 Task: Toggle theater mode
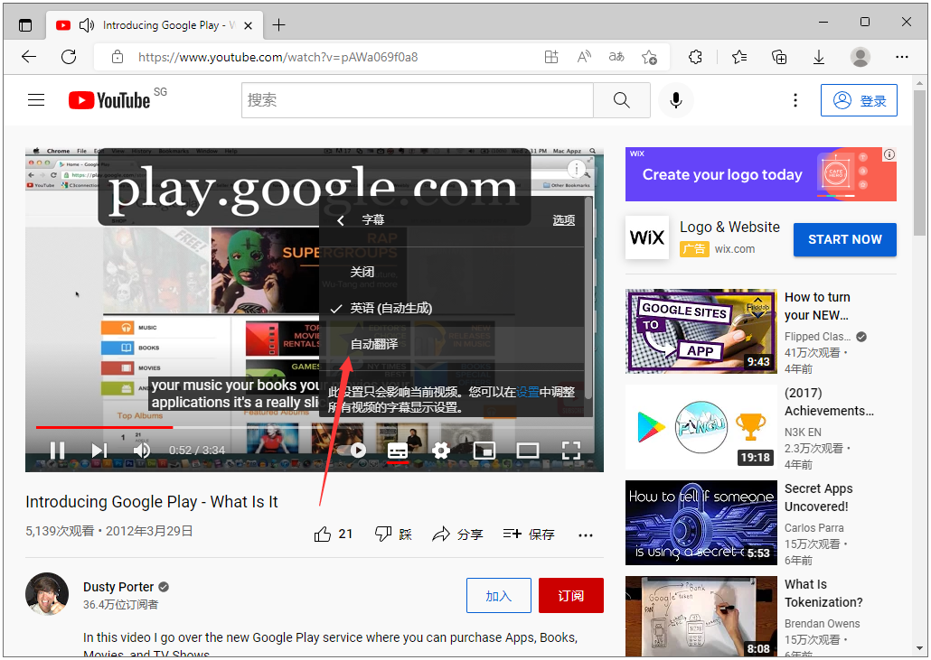point(527,451)
